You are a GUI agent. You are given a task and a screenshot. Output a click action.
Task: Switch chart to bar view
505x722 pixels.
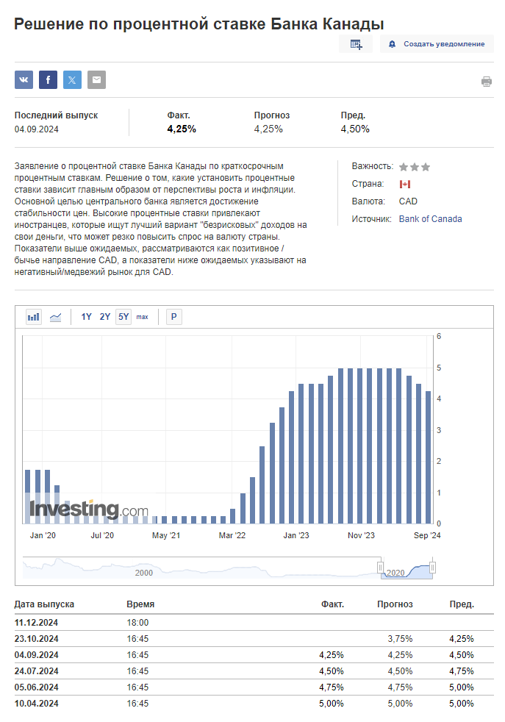point(34,317)
